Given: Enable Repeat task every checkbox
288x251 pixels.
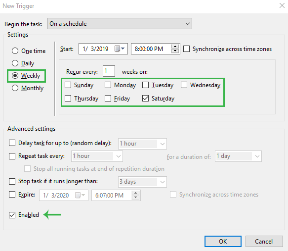Looking at the screenshot, I should click(x=12, y=156).
